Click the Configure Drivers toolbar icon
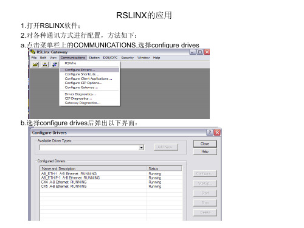Image resolution: width=304 pixels, height=228 pixels. [x=55, y=64]
